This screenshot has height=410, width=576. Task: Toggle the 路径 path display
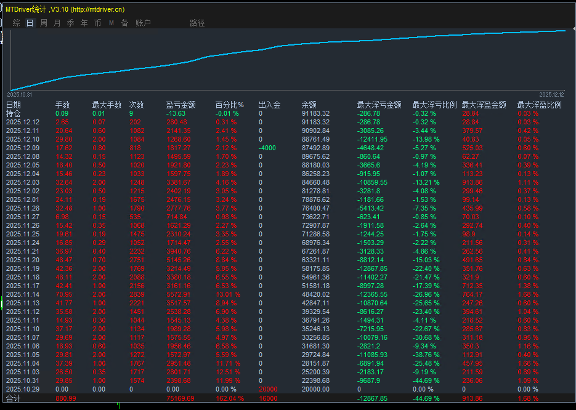pyautogui.click(x=196, y=23)
